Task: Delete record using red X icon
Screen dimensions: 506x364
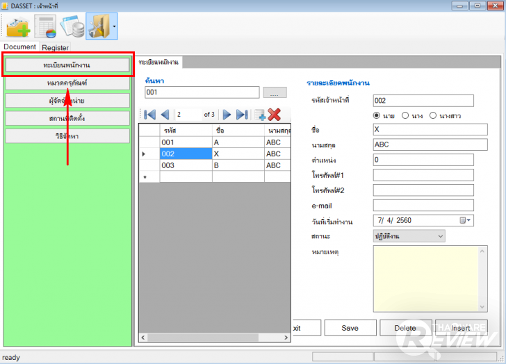Action: (275, 115)
